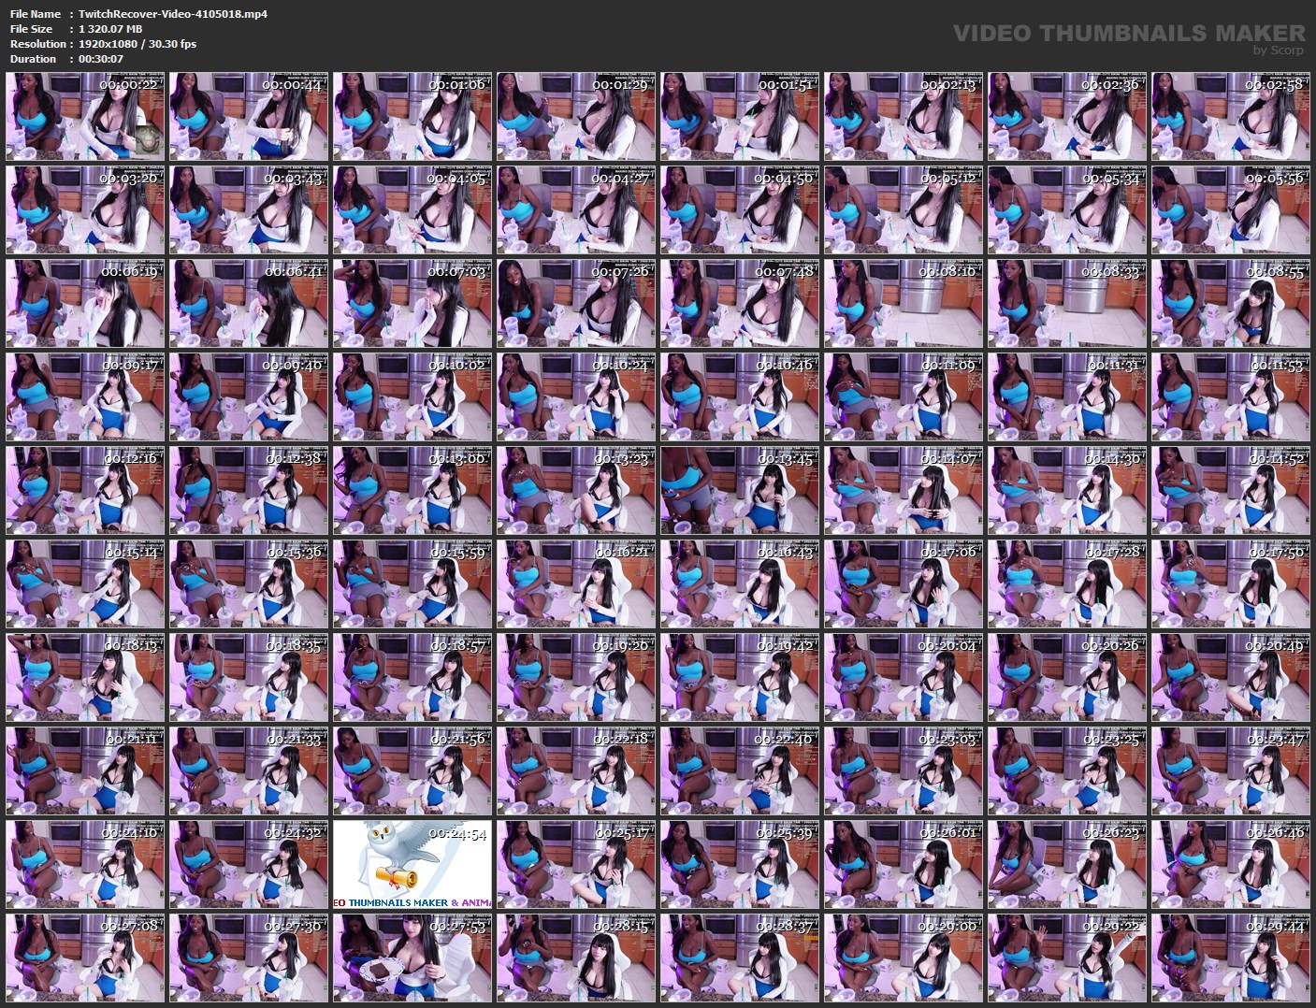Click the Video Thumbnails Maker watermark title
Viewport: 1316px width, 1008px height.
tap(1128, 34)
